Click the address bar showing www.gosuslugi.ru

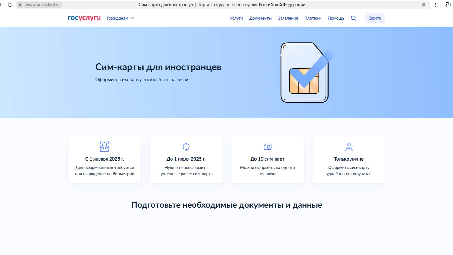(x=43, y=4)
